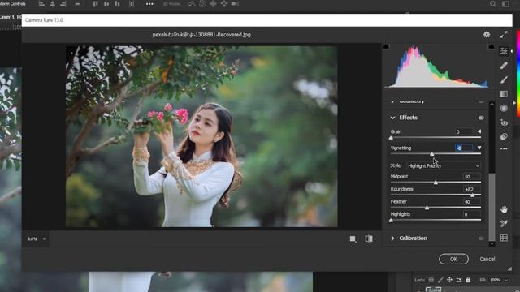520x292 pixels.
Task: Collapse the Effects panel chevron
Action: coord(393,118)
